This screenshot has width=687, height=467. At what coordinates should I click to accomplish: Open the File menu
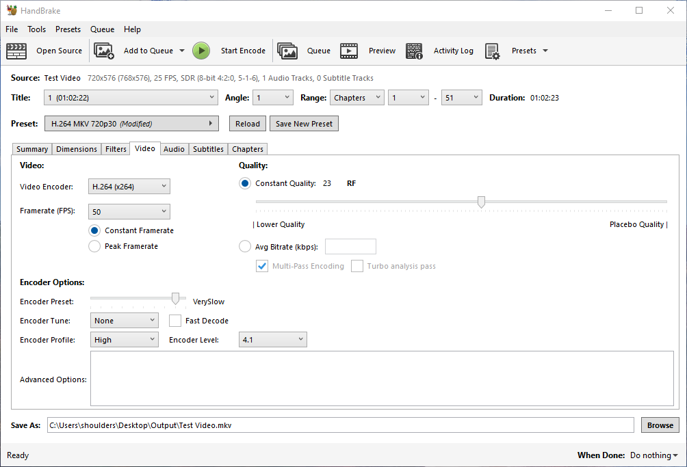[12, 29]
